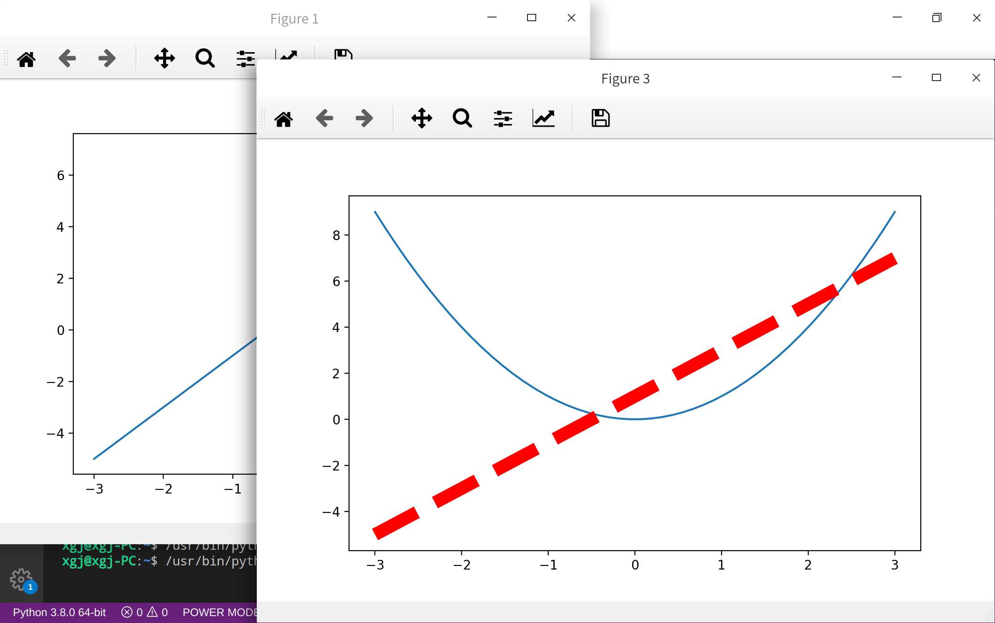Click errors and warnings count in status bar
Image resolution: width=995 pixels, height=623 pixels.
pos(145,612)
